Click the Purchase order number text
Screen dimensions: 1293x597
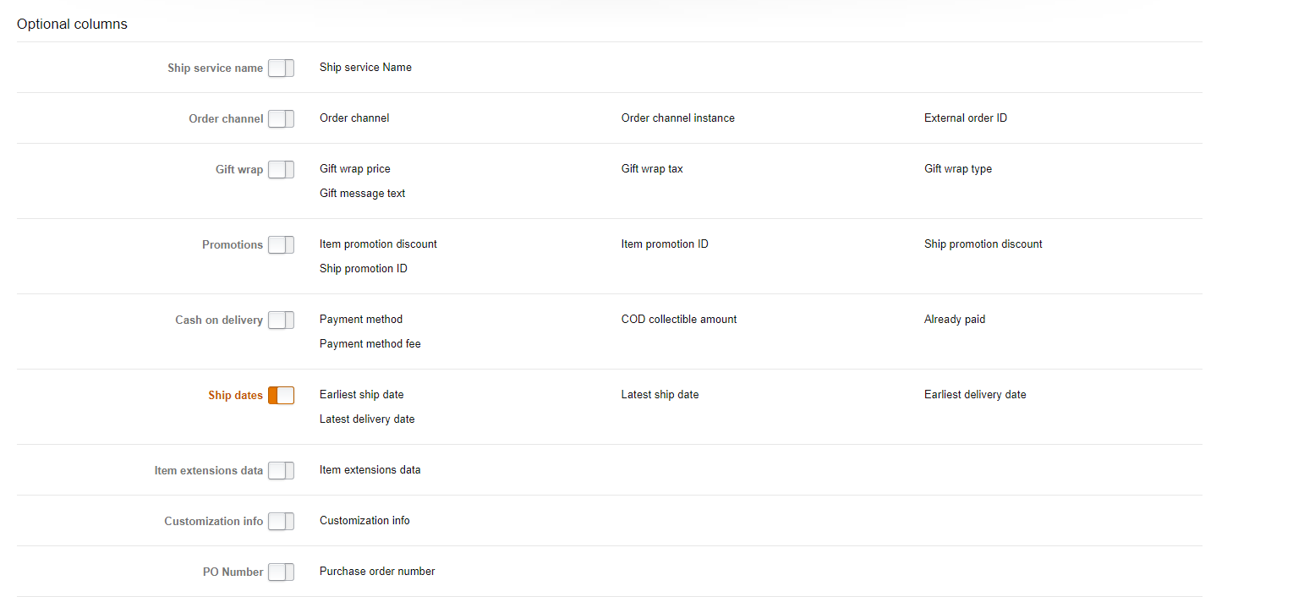click(377, 571)
